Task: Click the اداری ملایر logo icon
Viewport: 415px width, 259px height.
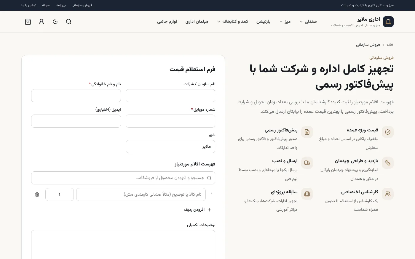Action: (388, 22)
